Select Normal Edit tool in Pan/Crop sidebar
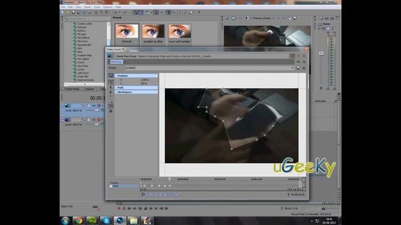Viewport: 401px width, 225px height. (x=111, y=82)
